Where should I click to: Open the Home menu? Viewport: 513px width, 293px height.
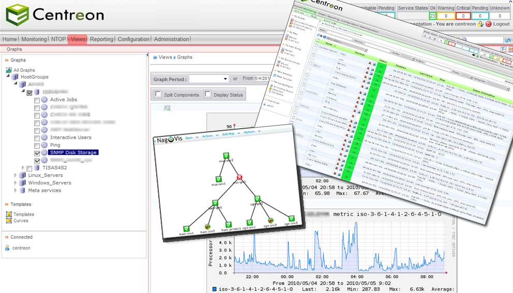[x=9, y=39]
